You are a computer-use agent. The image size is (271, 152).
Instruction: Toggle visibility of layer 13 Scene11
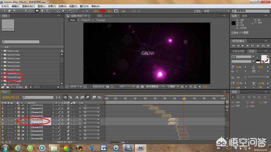[3, 109]
